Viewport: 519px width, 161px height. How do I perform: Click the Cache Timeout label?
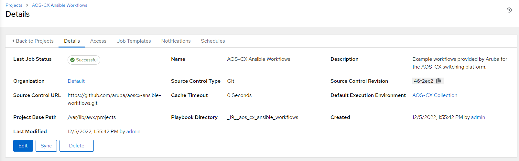click(x=189, y=95)
